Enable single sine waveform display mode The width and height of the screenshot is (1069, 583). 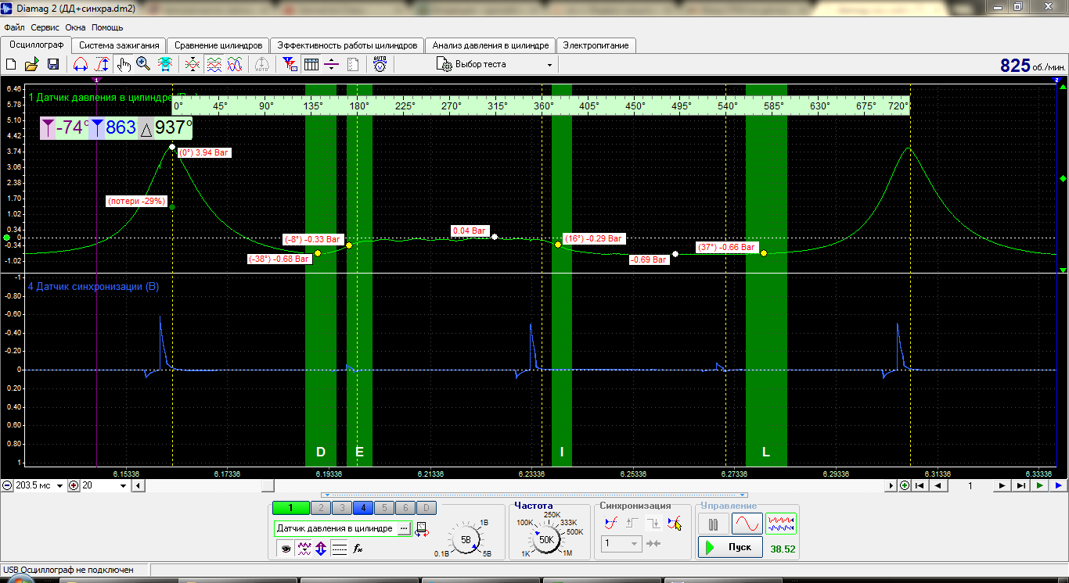[747, 524]
